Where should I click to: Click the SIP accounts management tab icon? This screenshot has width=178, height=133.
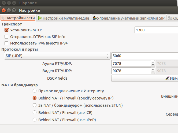coord(94,18)
